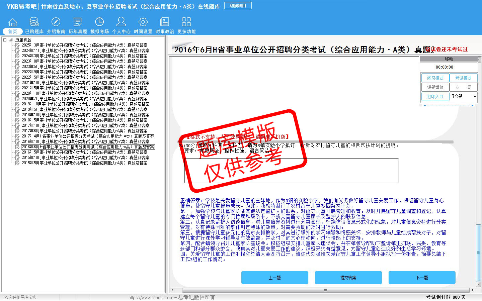This screenshot has width=482, height=301.
Task: Switch to 练习模式 practice mode
Action: tap(435, 78)
